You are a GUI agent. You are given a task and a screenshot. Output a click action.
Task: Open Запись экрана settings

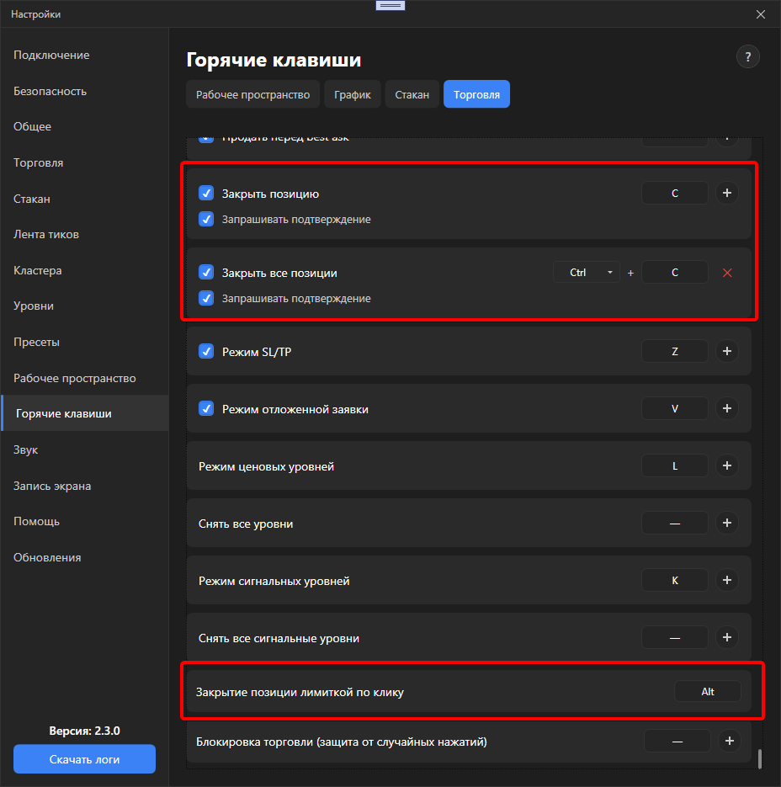pos(84,486)
